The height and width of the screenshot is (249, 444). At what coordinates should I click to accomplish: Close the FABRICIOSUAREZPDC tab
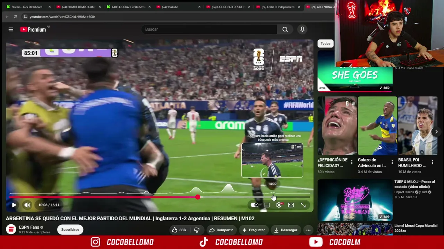coord(150,7)
